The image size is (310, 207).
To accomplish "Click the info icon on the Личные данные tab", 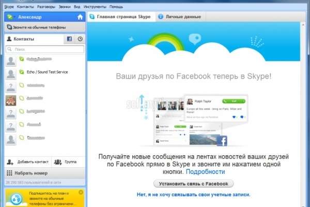I will coord(161,17).
